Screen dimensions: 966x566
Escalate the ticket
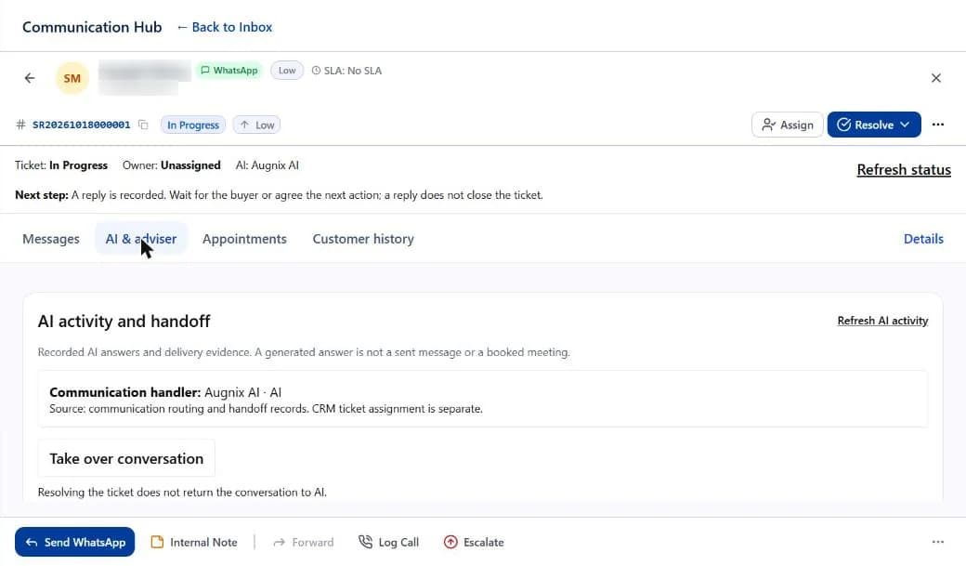(474, 542)
